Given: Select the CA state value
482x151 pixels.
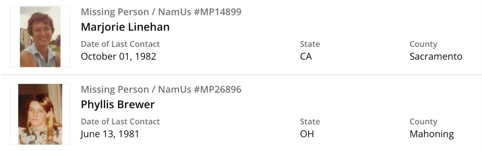Looking at the screenshot, I should (306, 56).
